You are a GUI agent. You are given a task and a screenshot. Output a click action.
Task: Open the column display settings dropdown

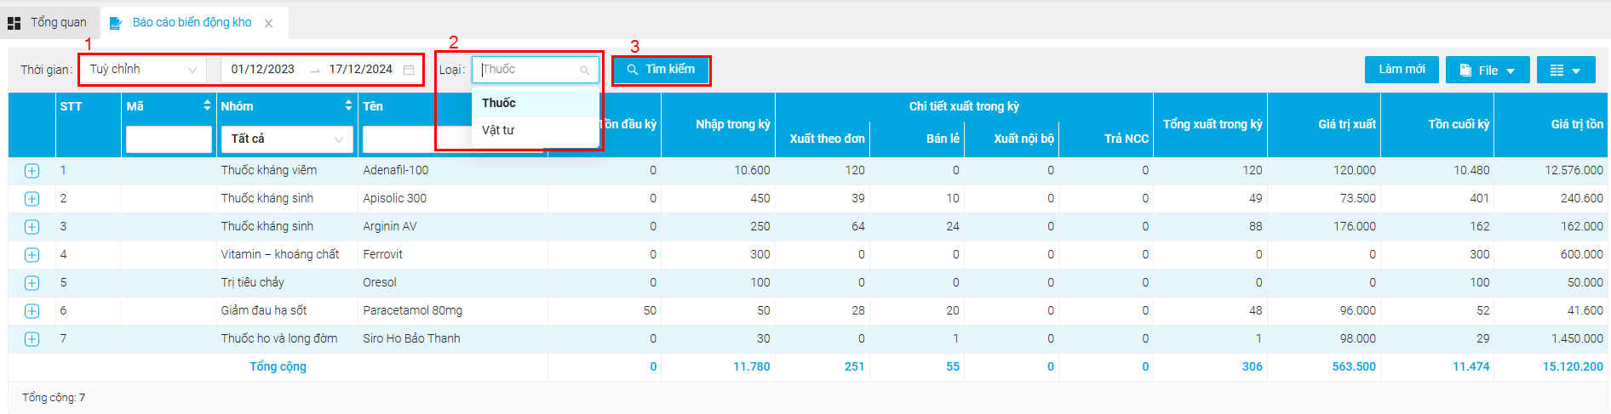tap(1566, 70)
